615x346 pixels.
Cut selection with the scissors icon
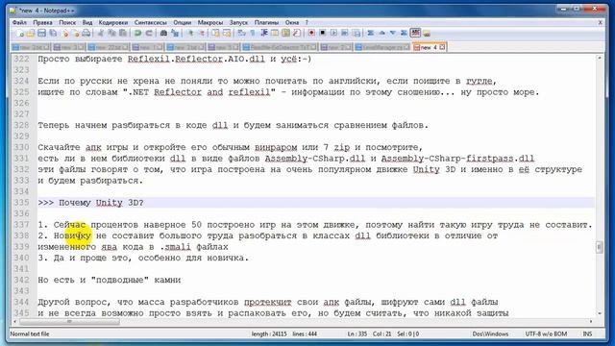pos(101,34)
